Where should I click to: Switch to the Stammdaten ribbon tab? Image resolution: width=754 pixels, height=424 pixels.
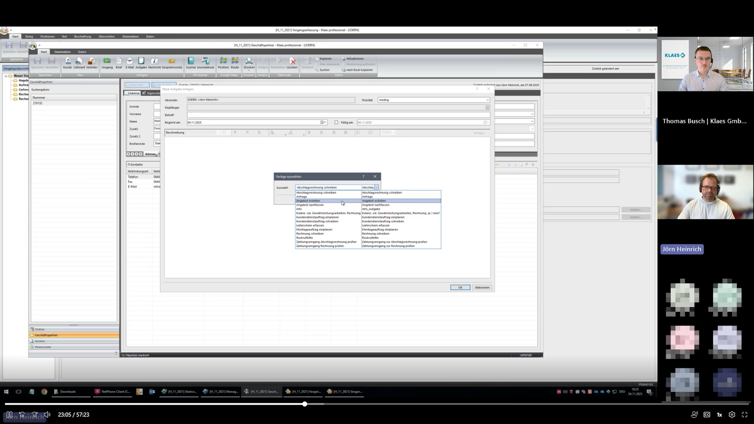62,52
